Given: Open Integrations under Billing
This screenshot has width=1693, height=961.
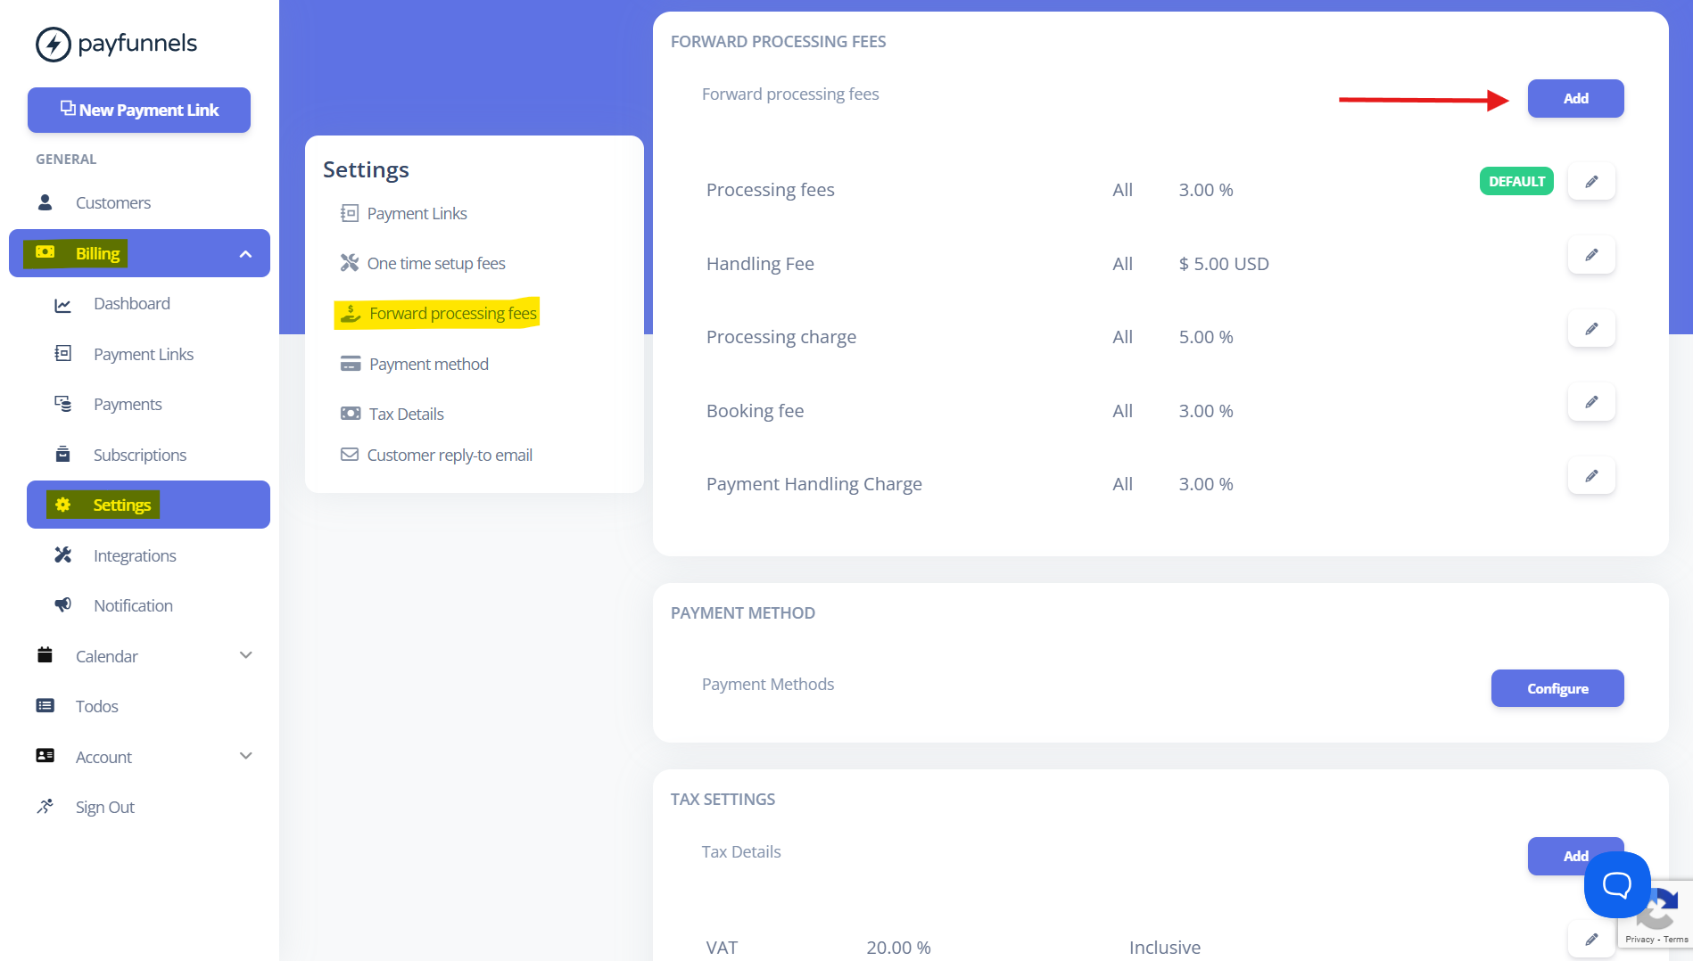Looking at the screenshot, I should (x=135, y=555).
